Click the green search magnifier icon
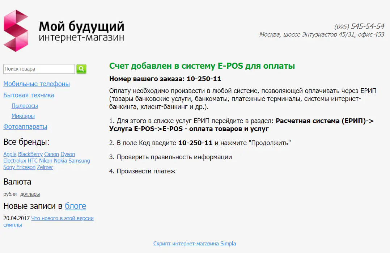This screenshot has width=390, height=253. click(x=81, y=69)
